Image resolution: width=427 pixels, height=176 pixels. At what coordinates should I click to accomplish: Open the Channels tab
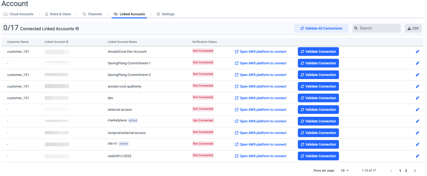[x=92, y=14]
